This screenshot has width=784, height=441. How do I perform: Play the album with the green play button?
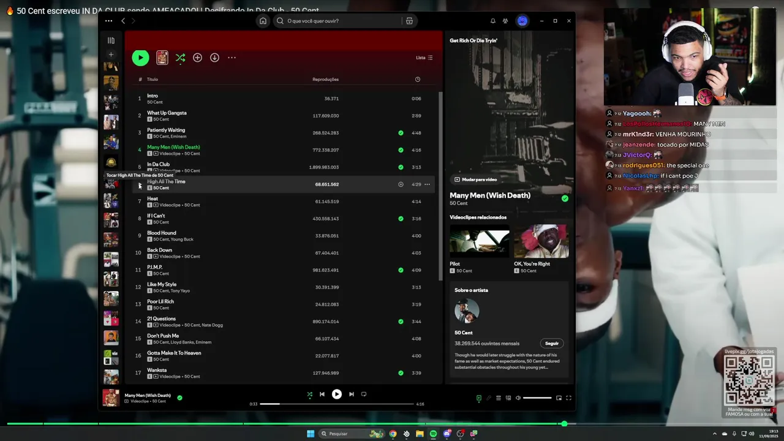point(140,58)
